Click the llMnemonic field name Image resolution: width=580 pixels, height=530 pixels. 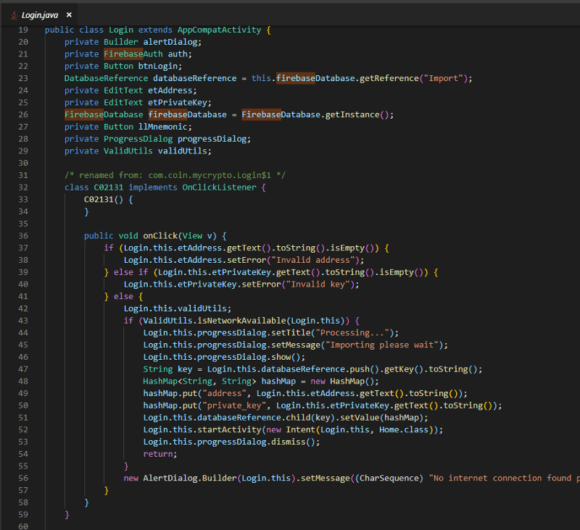tap(162, 127)
